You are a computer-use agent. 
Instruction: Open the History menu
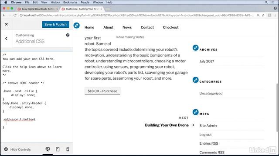click(x=55, y=2)
